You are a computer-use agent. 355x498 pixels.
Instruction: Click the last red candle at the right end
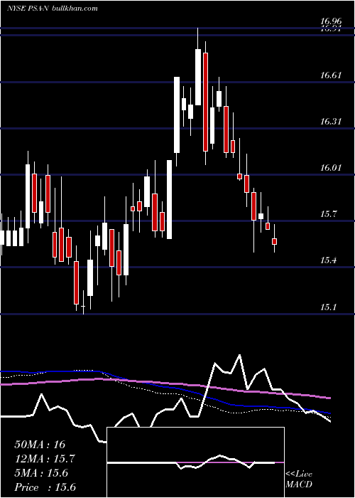coord(275,241)
